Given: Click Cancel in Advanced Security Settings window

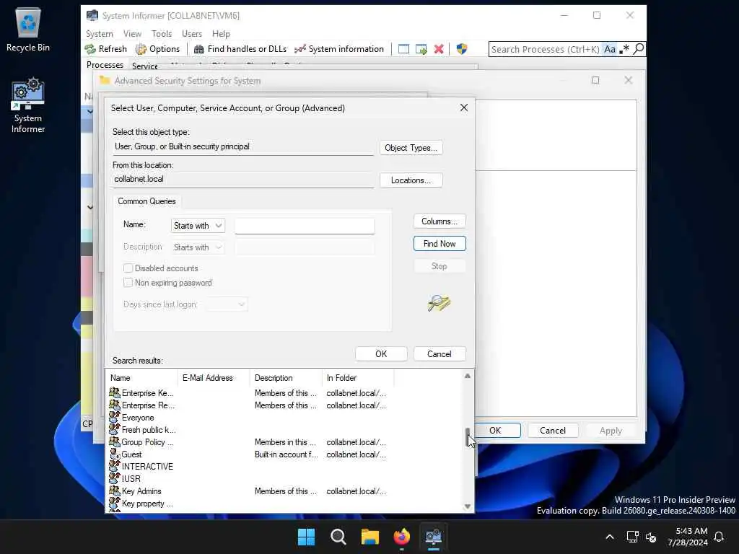Looking at the screenshot, I should (553, 431).
